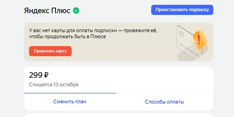
Task: Click the 299 price amount
Action: (x=36, y=75)
